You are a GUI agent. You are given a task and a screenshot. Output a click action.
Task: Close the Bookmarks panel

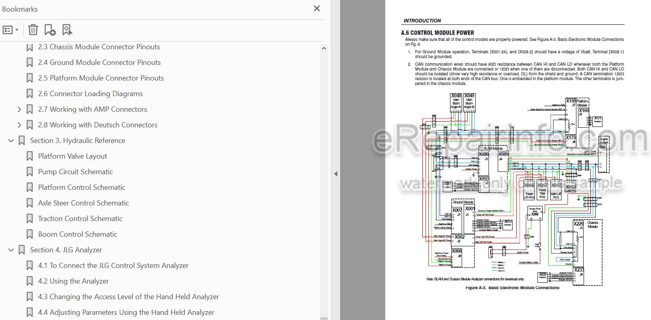[x=316, y=8]
